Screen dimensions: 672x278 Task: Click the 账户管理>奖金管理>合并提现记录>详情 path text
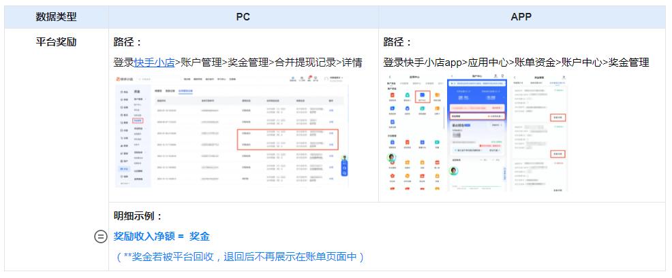(272, 63)
